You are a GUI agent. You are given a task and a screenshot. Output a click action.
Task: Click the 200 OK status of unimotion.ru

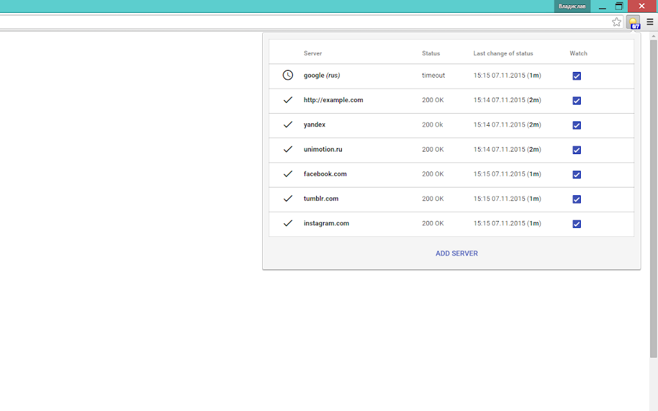pos(432,149)
